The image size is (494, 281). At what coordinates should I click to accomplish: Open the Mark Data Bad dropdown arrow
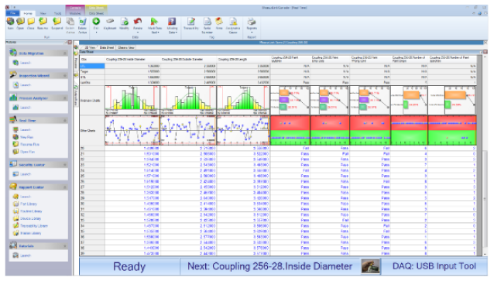[158, 33]
